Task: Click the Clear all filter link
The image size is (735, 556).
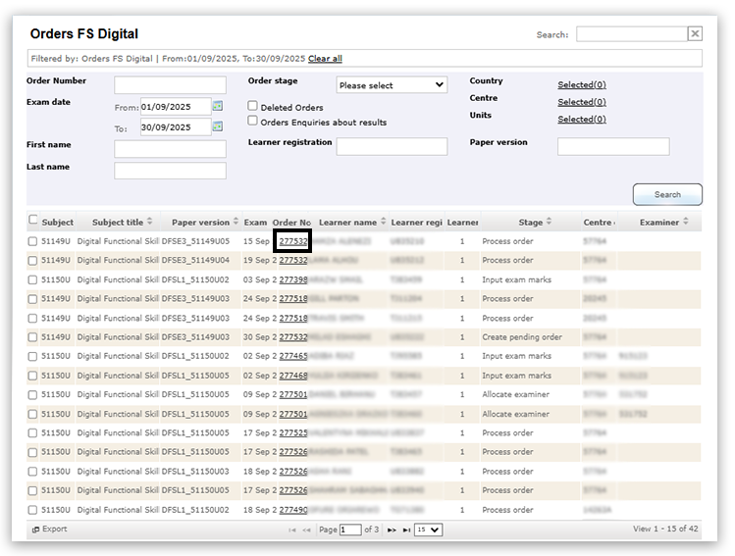Action: point(325,59)
